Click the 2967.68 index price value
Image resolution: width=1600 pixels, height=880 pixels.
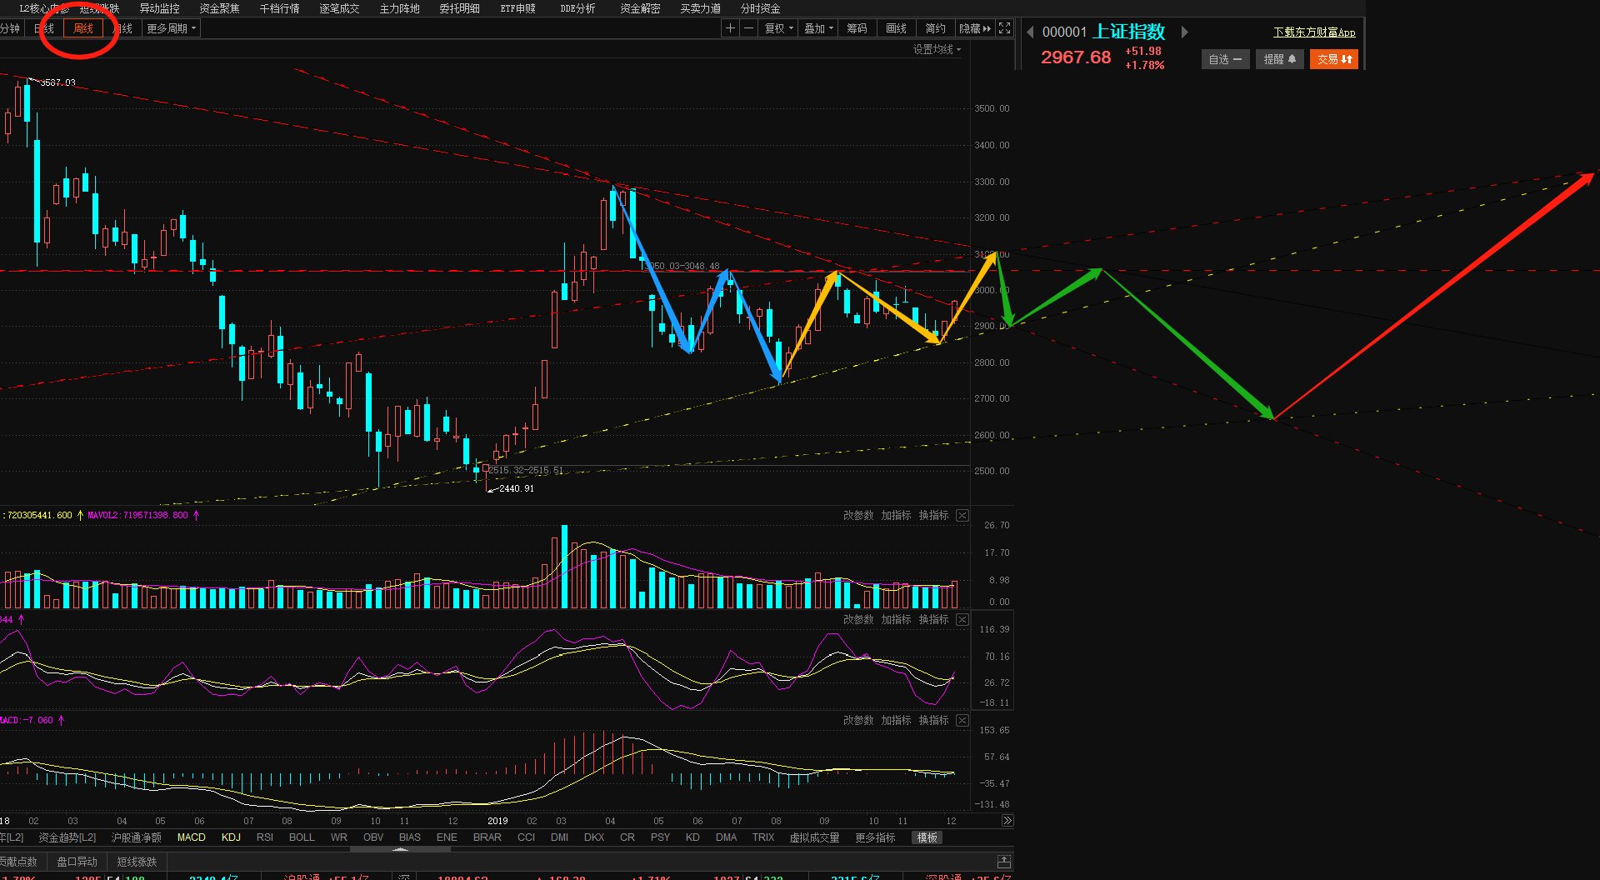point(1076,57)
